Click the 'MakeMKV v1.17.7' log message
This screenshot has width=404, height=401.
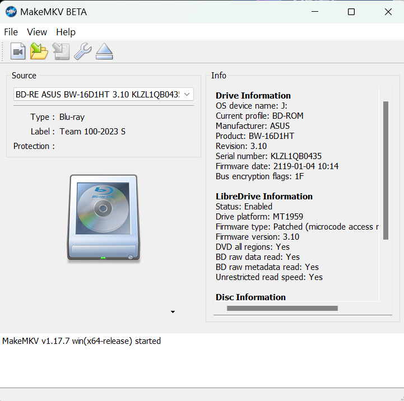pos(81,341)
